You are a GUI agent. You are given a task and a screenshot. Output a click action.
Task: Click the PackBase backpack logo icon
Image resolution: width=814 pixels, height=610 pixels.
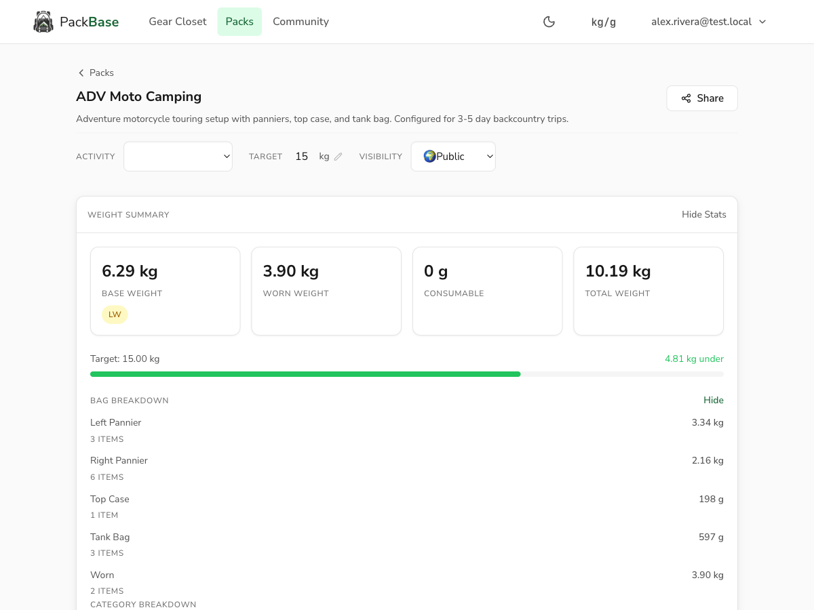point(43,22)
